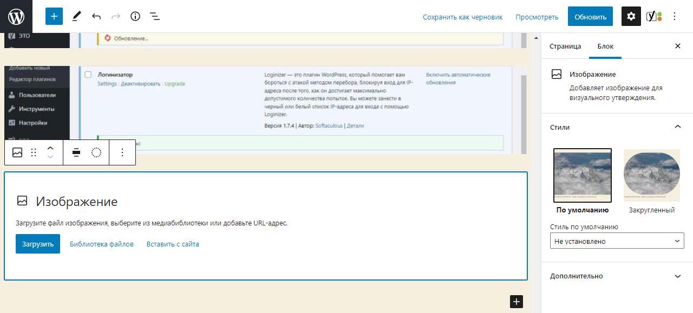Open the three-dot options menu in top bar
The height and width of the screenshot is (313, 693).
(x=675, y=16)
